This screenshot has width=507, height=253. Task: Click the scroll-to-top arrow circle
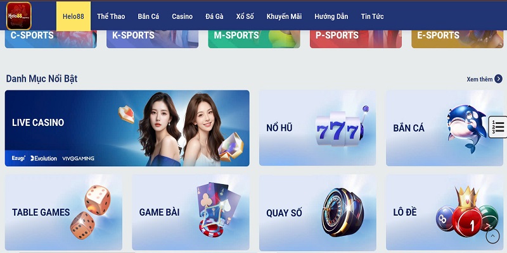pos(492,236)
